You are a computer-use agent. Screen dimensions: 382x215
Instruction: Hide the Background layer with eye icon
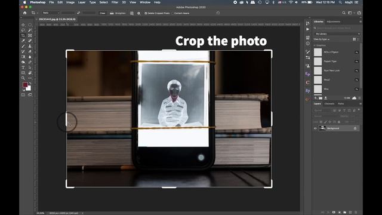[x=315, y=128]
